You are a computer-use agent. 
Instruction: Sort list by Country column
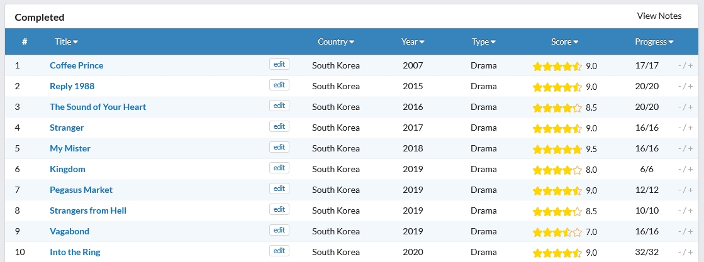(336, 41)
